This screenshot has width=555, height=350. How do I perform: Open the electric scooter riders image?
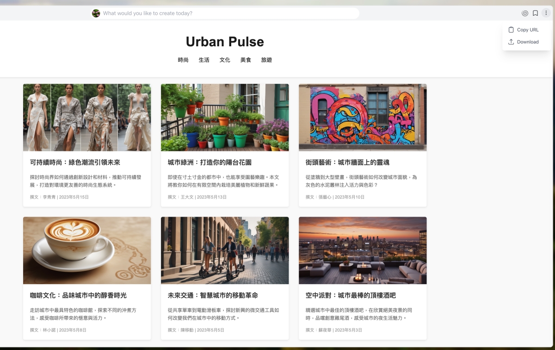pos(225,250)
